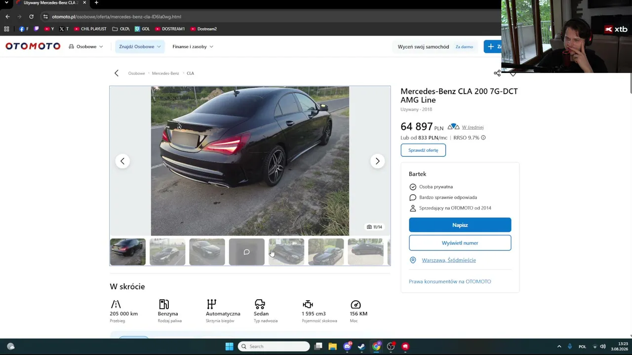Click the Sprawdź ofertę button
The height and width of the screenshot is (355, 632).
pos(423,150)
